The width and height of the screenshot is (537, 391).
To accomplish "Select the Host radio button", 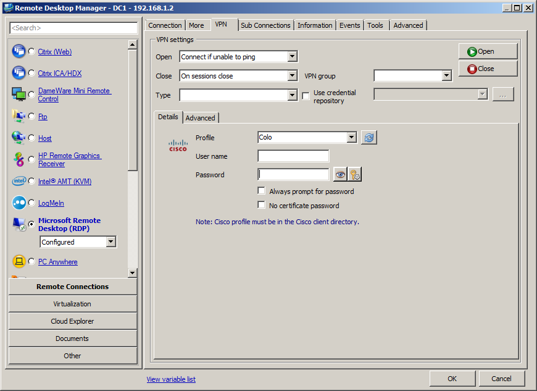I will (31, 138).
